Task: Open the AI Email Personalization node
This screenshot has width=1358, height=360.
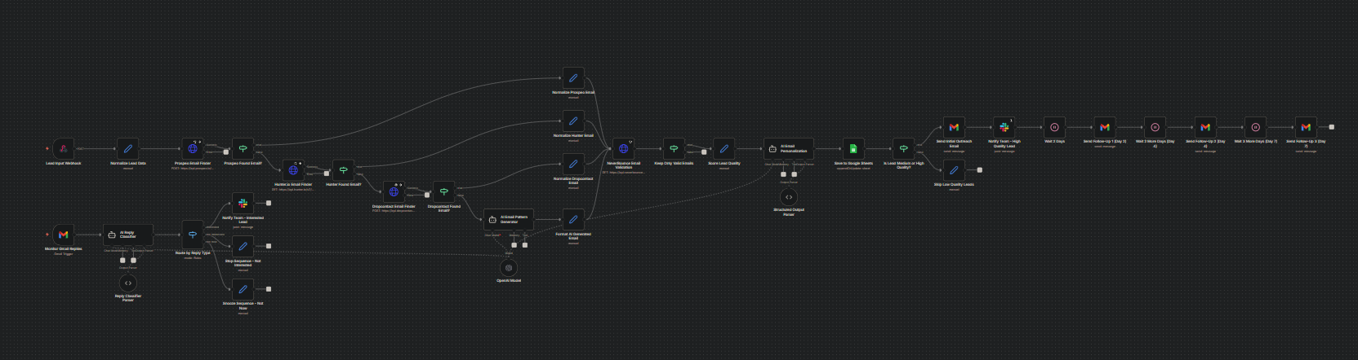Action: click(789, 149)
